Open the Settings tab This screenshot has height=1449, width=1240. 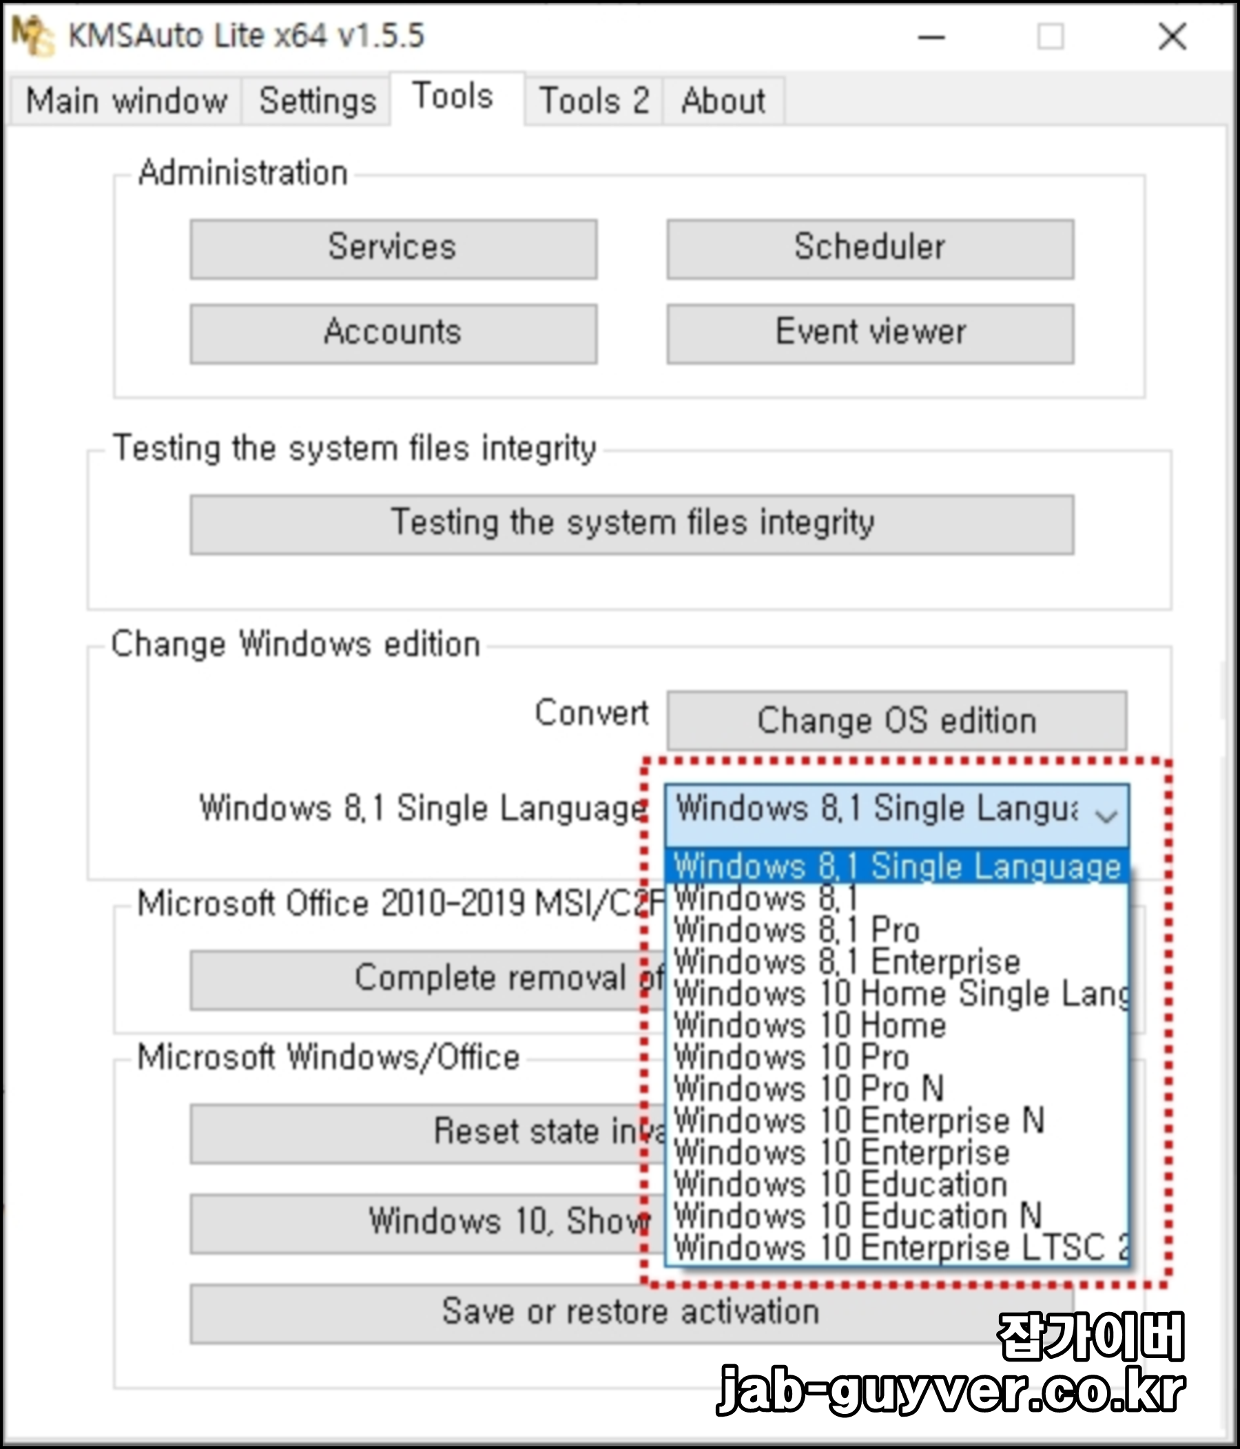[x=317, y=101]
